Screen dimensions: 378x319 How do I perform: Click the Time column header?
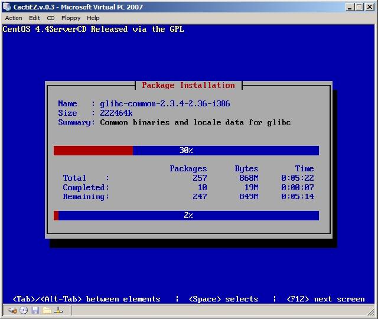pos(304,168)
